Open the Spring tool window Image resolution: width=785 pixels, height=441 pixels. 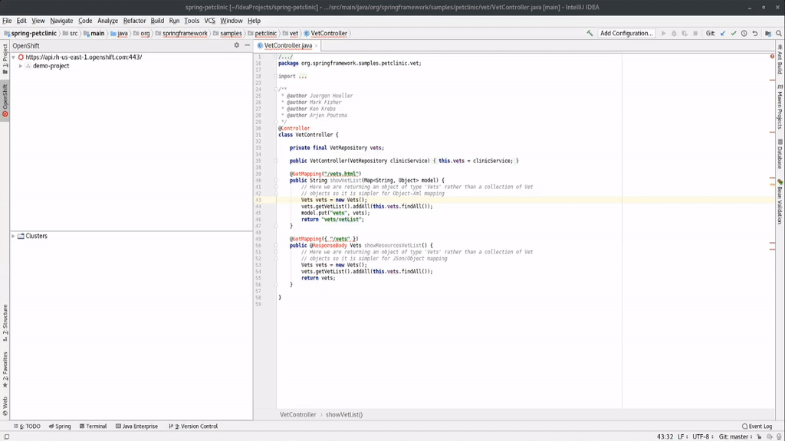click(x=60, y=426)
